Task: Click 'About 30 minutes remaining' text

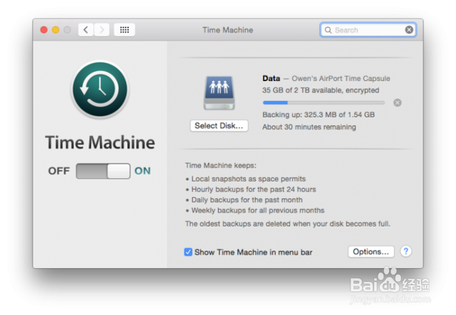Action: pyautogui.click(x=309, y=127)
